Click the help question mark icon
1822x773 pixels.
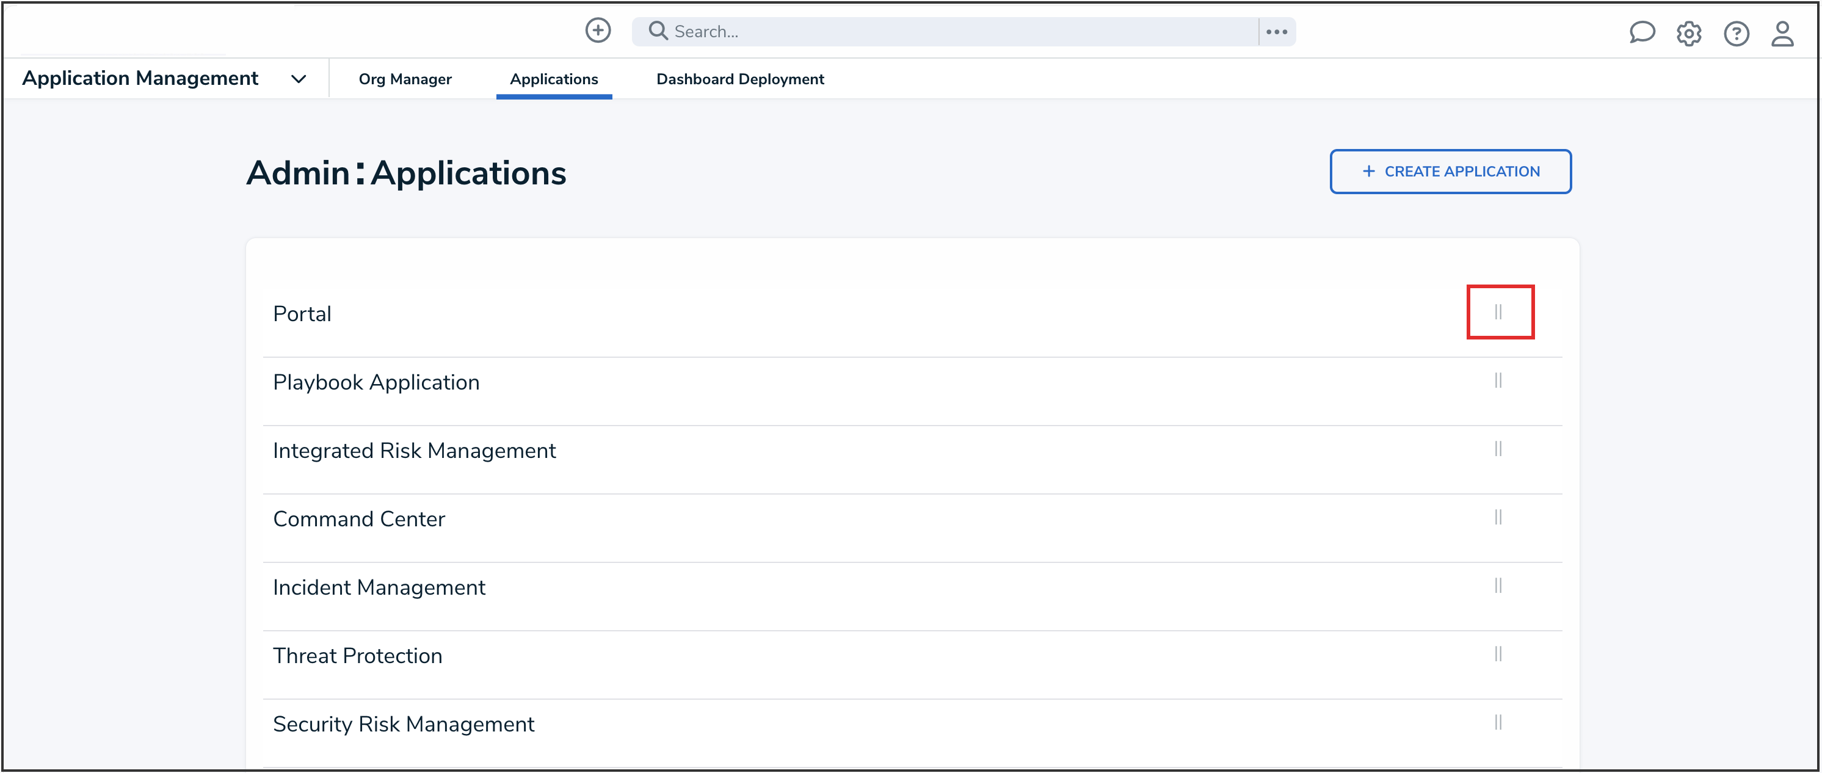(x=1736, y=33)
